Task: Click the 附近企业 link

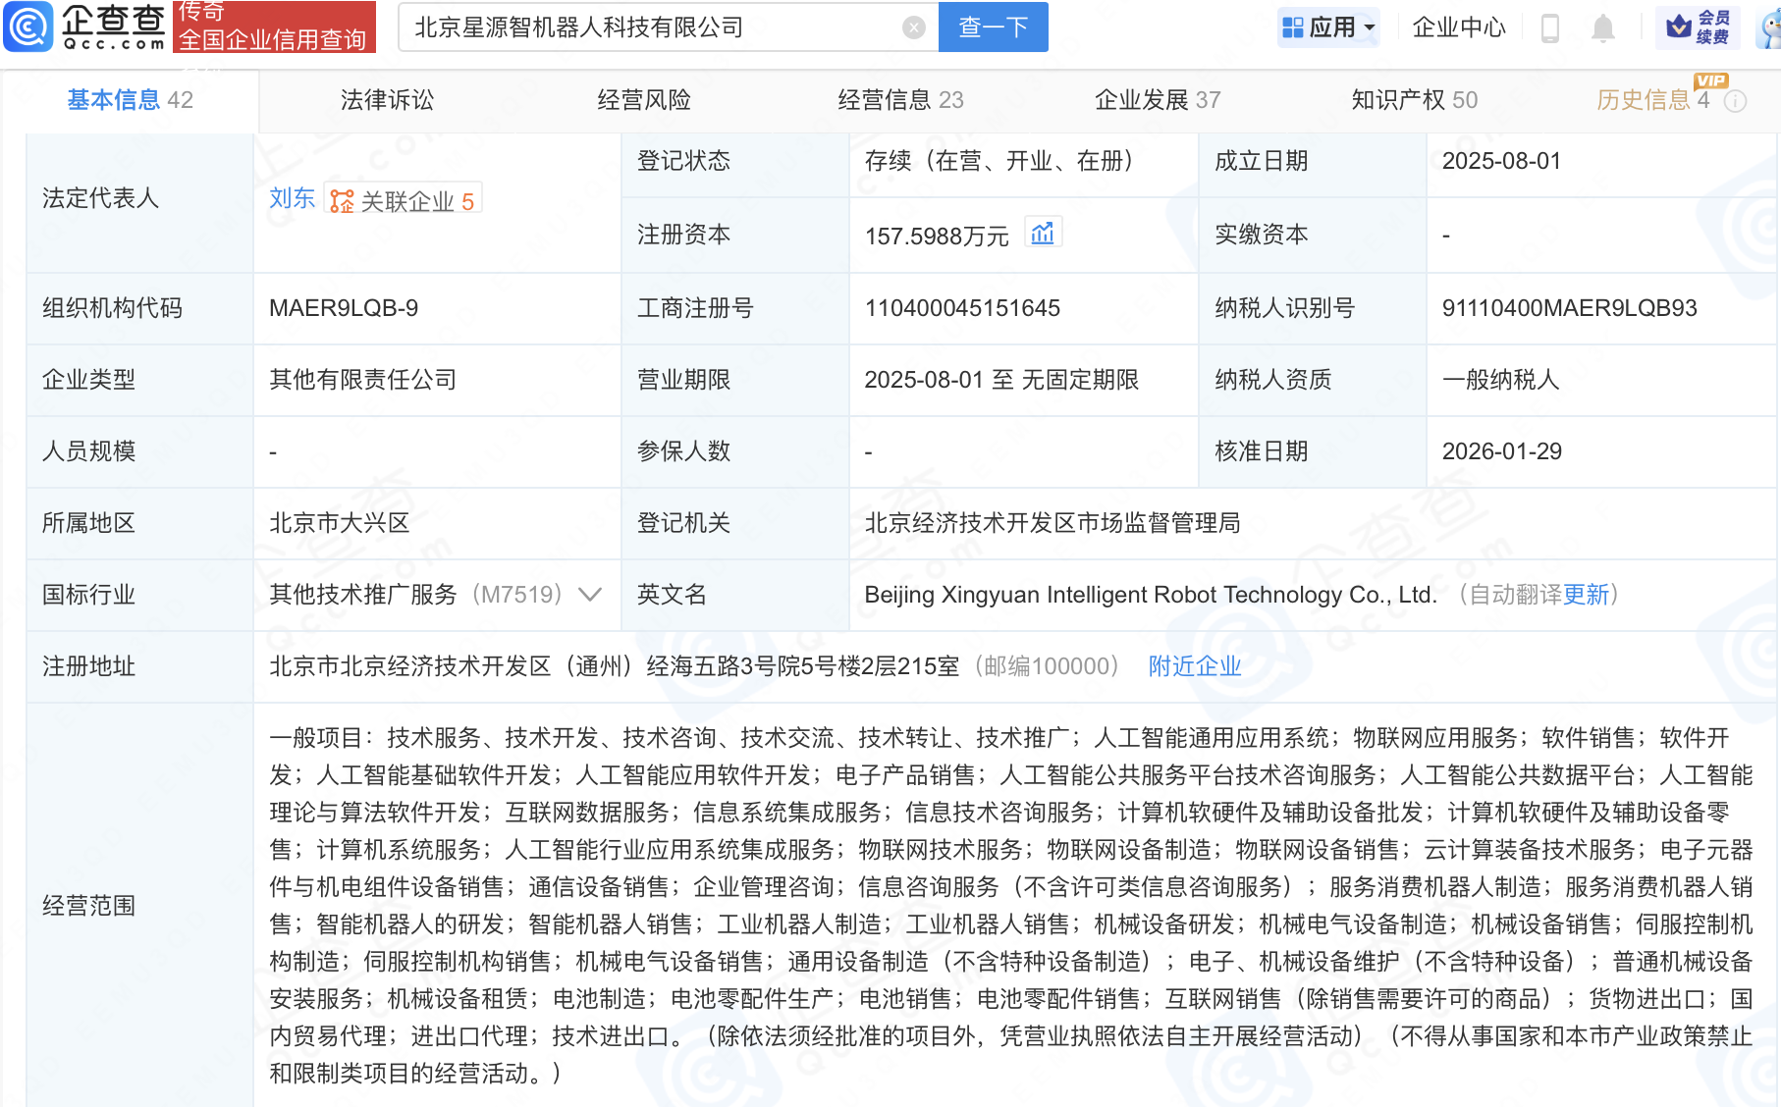Action: 1193,666
